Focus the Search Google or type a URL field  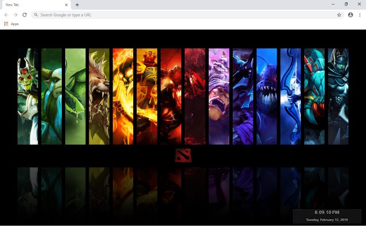188,15
